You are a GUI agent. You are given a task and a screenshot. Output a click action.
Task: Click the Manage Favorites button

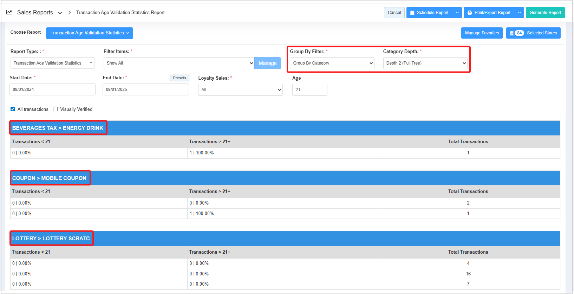pyautogui.click(x=482, y=33)
